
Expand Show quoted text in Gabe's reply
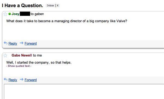coord(19,66)
